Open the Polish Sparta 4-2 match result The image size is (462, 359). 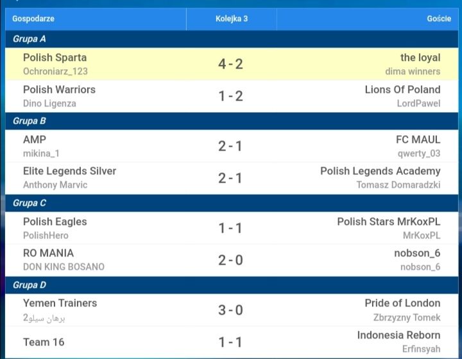[230, 64]
